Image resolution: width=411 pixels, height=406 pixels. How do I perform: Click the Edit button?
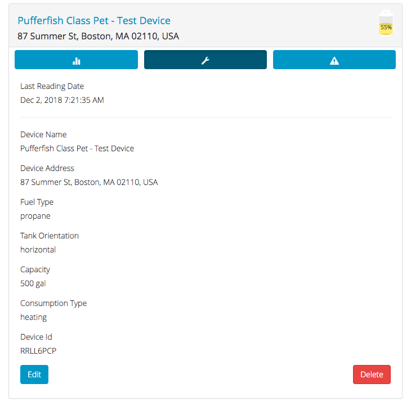click(34, 375)
